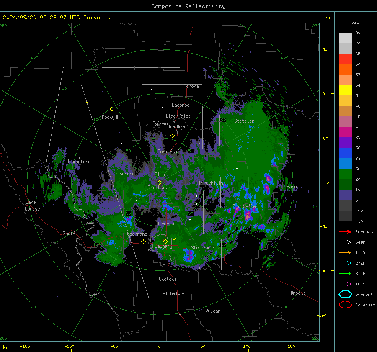The width and height of the screenshot is (377, 352).
Task: Click the Calgary city label
Action: pos(163,246)
